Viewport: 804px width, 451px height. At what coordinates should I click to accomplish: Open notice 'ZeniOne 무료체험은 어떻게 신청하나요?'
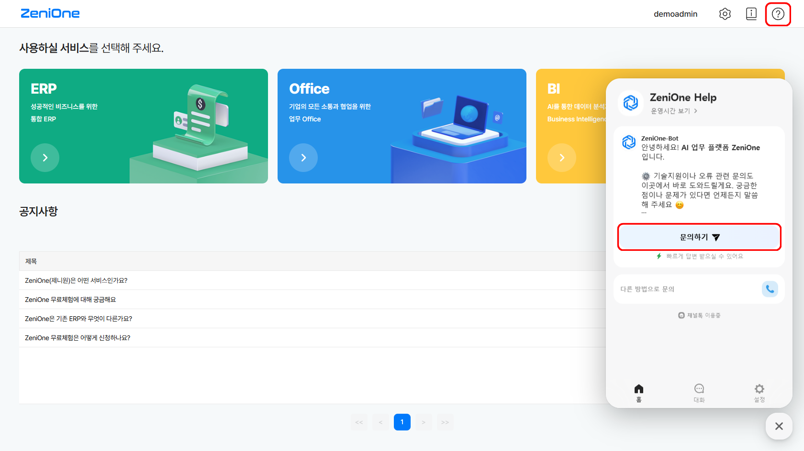pyautogui.click(x=78, y=338)
